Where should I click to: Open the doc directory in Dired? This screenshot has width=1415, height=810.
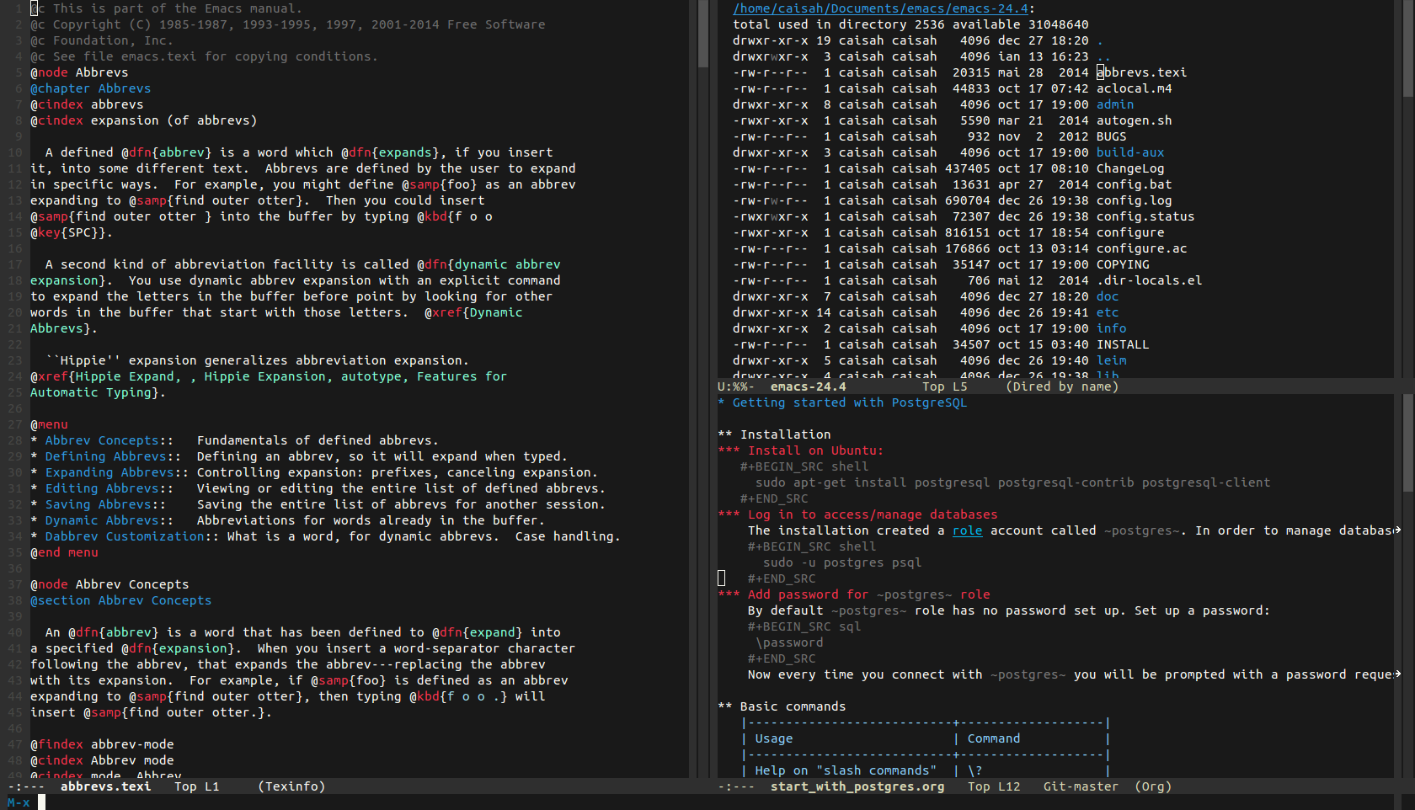pyautogui.click(x=1107, y=296)
